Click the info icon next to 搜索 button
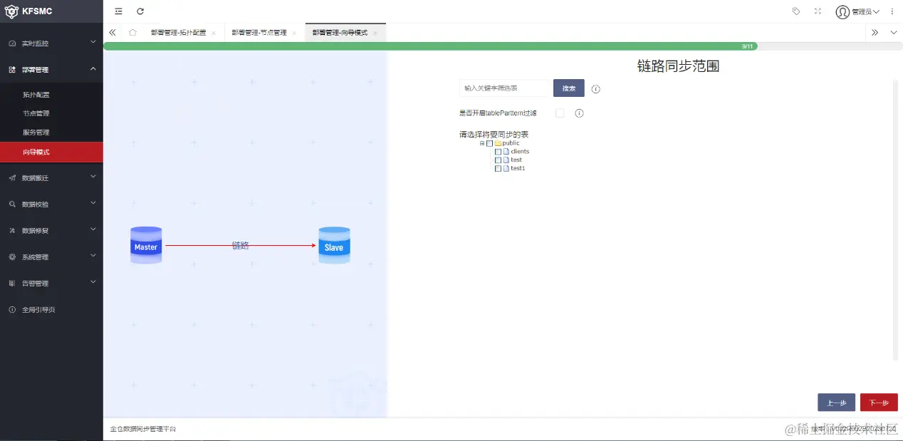The height and width of the screenshot is (441, 903). tap(596, 89)
